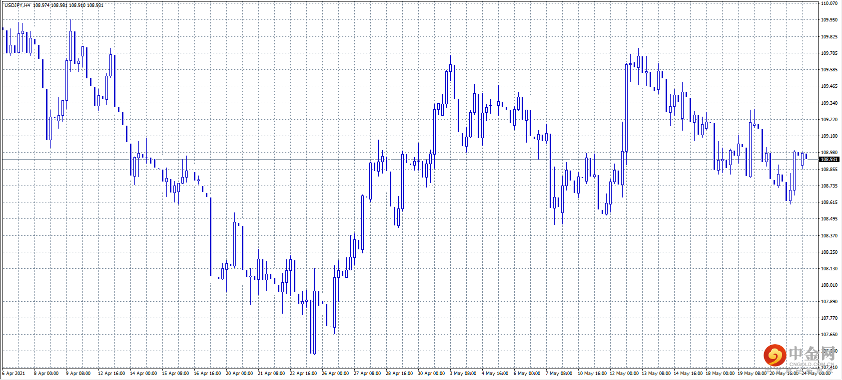Click the 108.495 price axis label

830,219
